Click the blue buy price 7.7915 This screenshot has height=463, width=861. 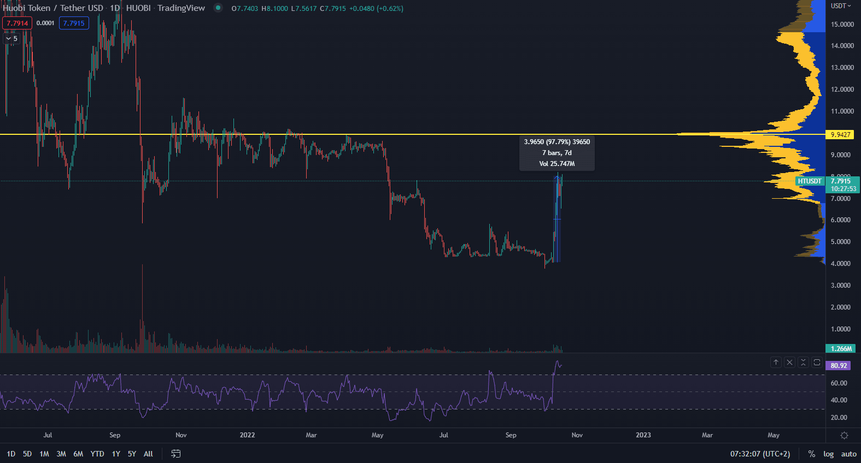74,23
